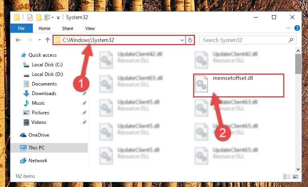
Task: Click the search magnifier icon
Action: (291, 40)
